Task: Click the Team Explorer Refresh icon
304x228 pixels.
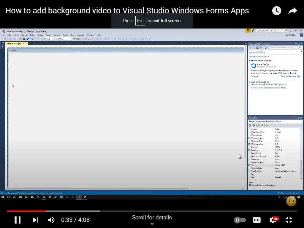Action: (x=266, y=47)
